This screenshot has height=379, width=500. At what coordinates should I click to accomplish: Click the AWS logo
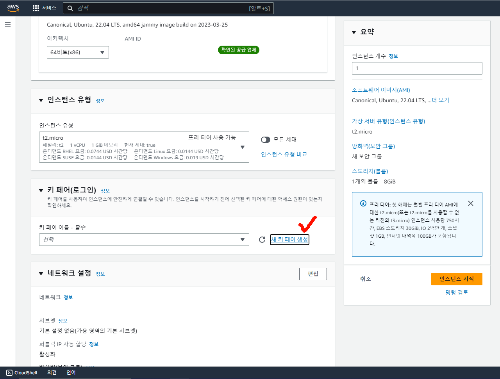[13, 8]
